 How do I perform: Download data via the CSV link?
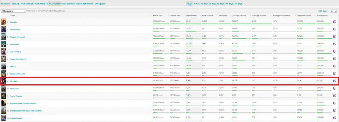pyautogui.click(x=320, y=11)
